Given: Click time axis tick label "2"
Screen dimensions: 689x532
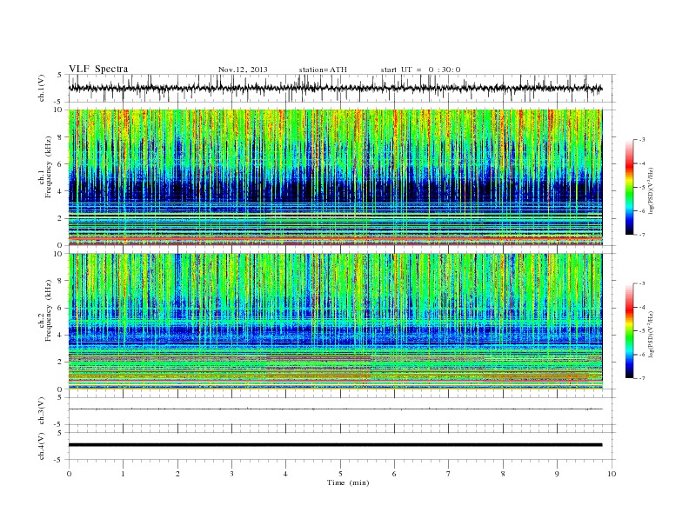Looking at the screenshot, I should click(177, 474).
